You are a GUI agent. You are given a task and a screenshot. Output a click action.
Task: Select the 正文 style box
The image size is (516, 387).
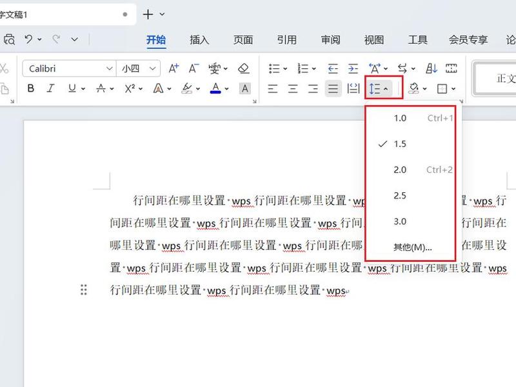(495, 78)
